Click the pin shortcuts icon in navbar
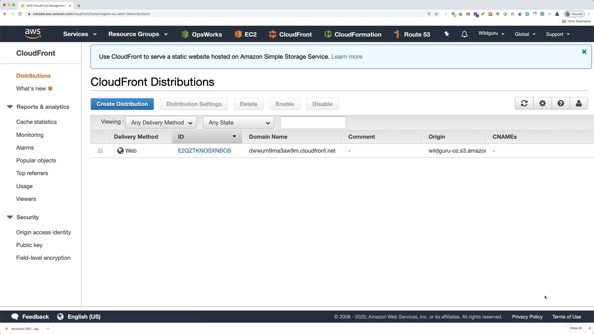This screenshot has width=594, height=334. click(x=446, y=34)
